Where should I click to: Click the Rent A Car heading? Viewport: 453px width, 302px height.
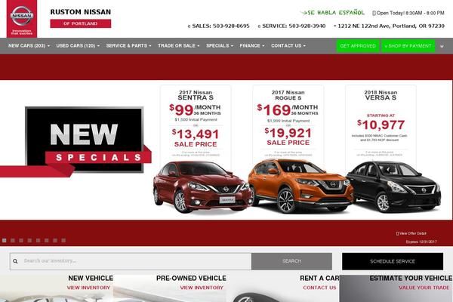(x=319, y=279)
